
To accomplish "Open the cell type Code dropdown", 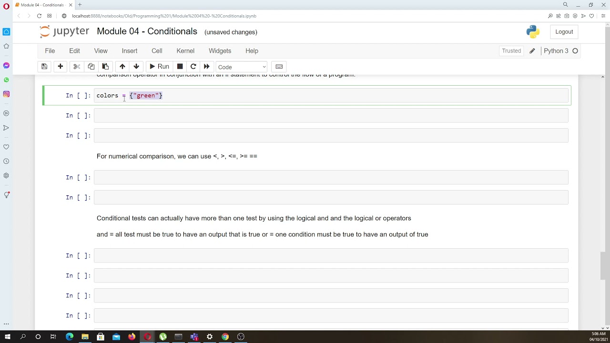I will [242, 67].
